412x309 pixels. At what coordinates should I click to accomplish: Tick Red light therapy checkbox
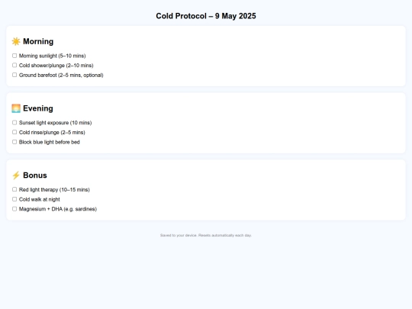[14, 189]
